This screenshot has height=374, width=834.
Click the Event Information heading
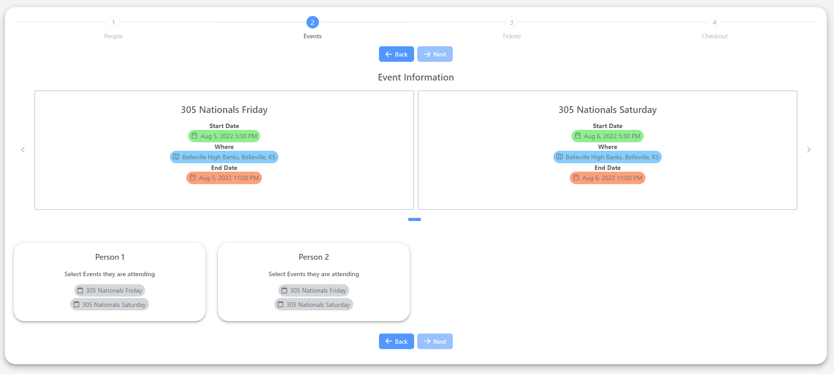coord(416,77)
